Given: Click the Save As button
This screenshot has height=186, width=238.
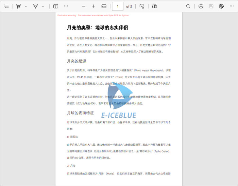Looking at the screenshot, I should tap(222, 6).
